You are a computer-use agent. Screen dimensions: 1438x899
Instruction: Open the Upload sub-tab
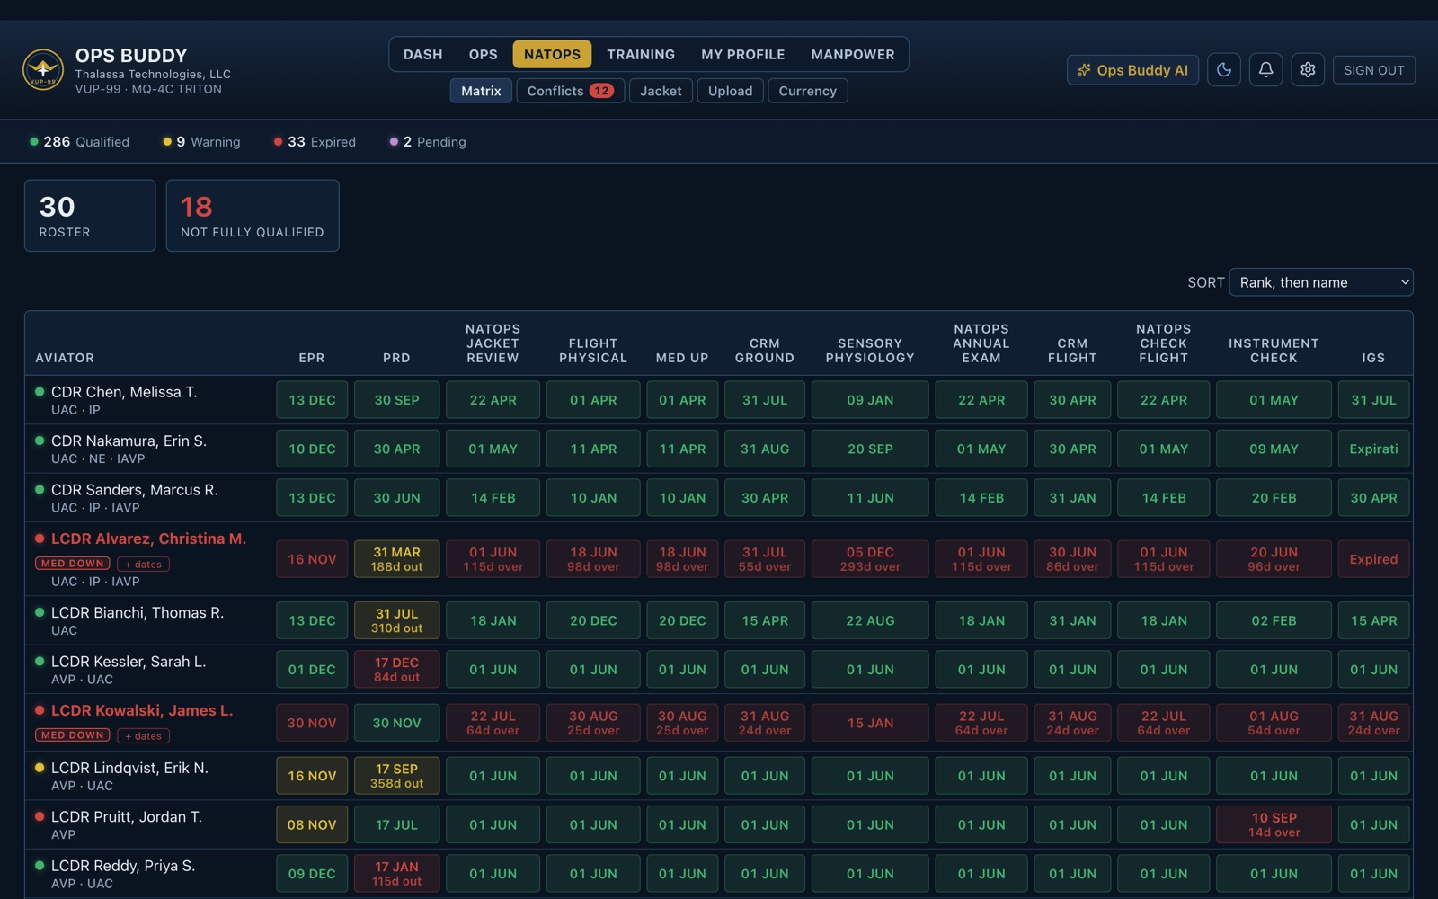(730, 91)
